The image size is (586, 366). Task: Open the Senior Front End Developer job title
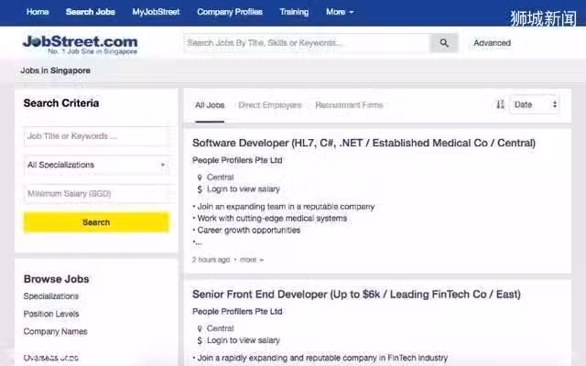(356, 295)
